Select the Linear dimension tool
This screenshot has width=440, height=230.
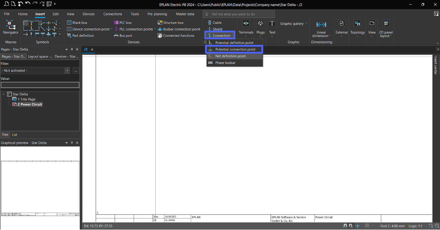pos(321,29)
